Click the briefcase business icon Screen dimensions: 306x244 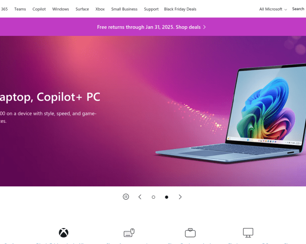pyautogui.click(x=190, y=232)
